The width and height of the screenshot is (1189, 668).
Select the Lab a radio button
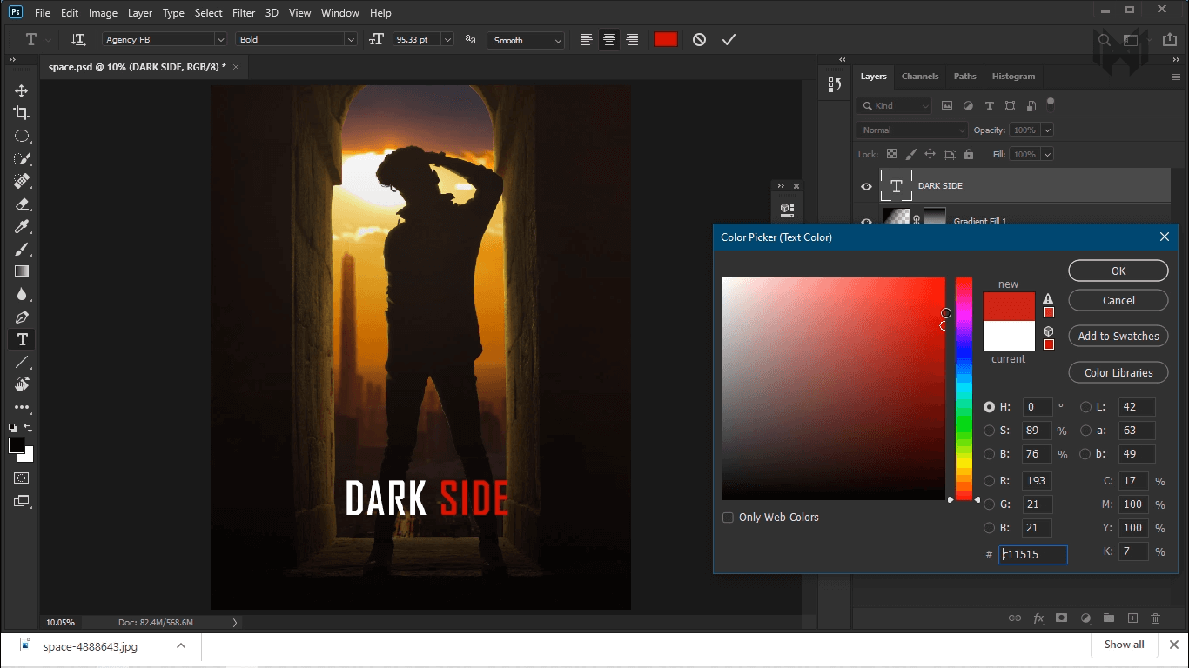pyautogui.click(x=1086, y=431)
